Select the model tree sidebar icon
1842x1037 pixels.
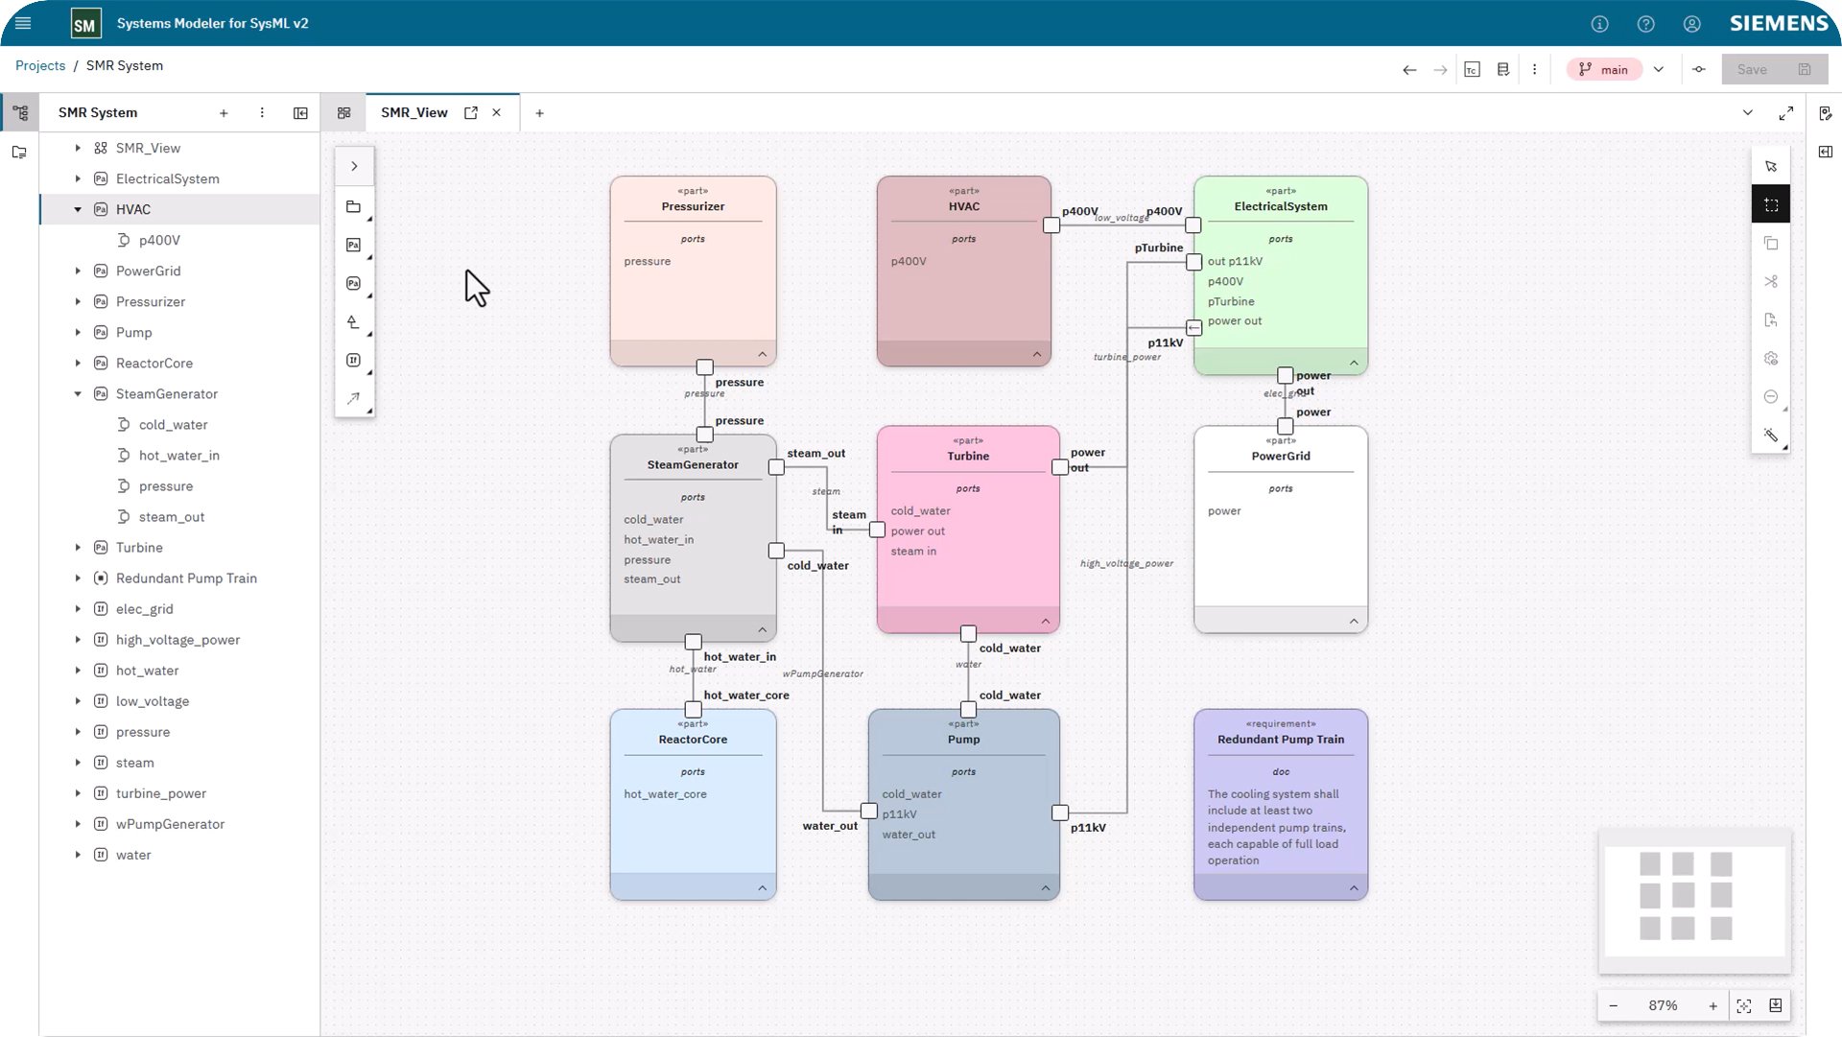[20, 113]
